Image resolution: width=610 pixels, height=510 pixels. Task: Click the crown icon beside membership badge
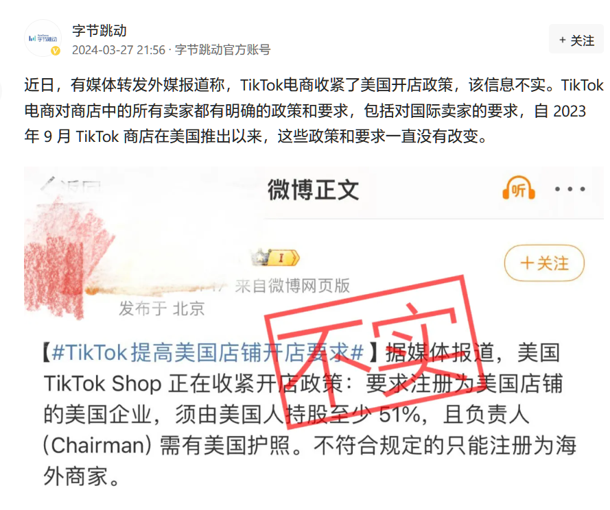click(x=260, y=257)
